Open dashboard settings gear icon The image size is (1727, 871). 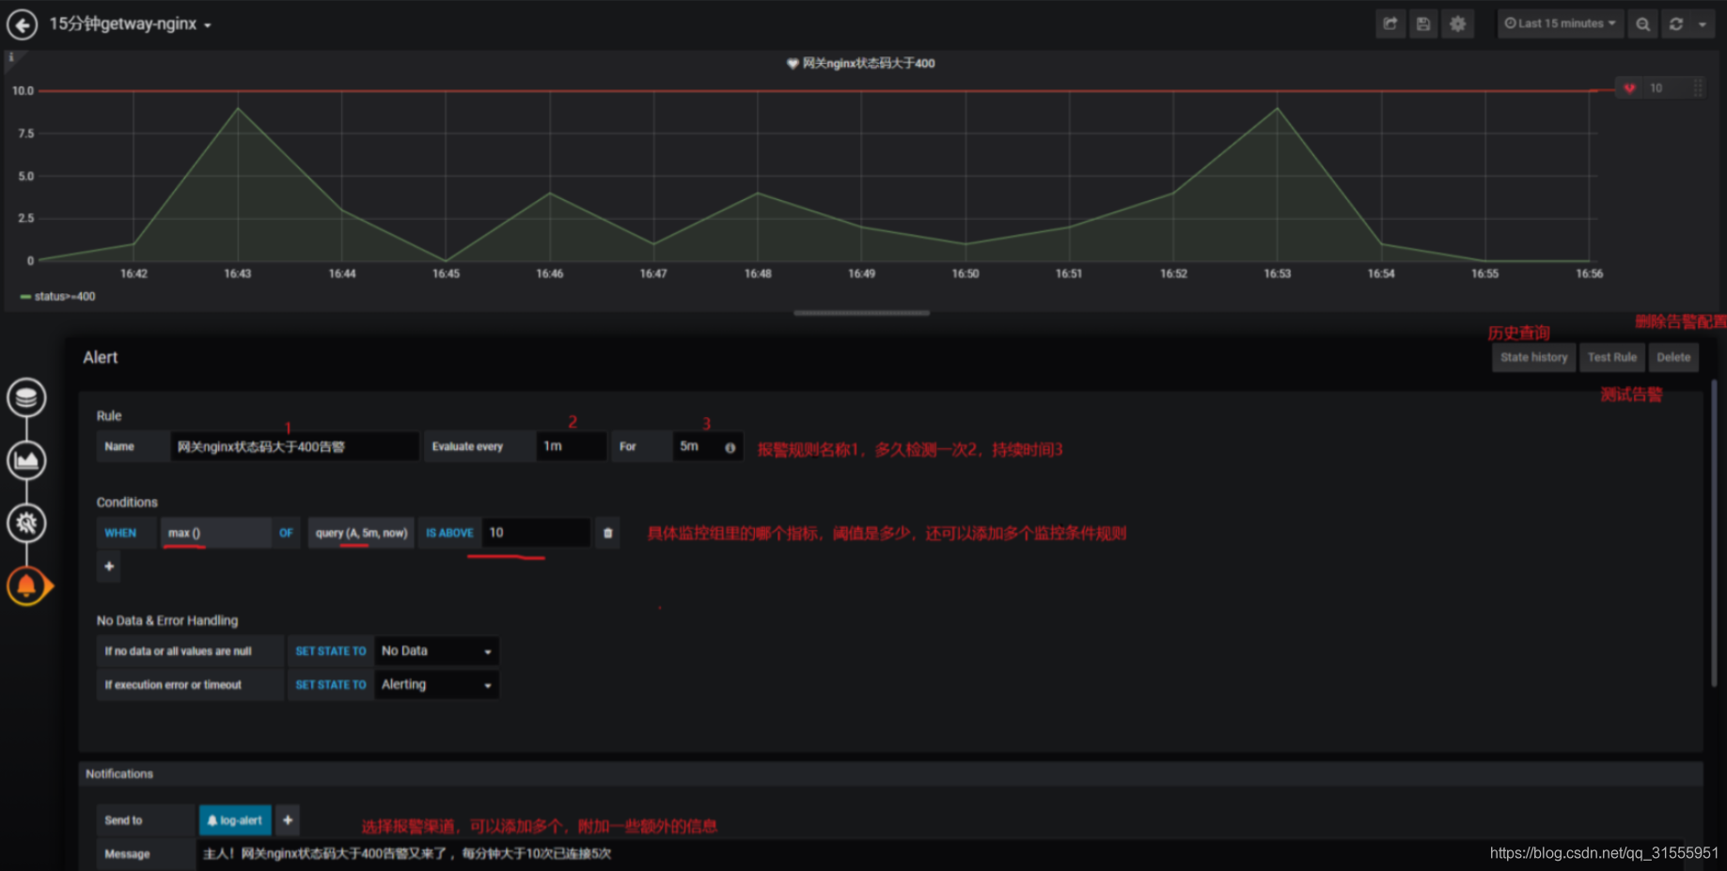click(x=1457, y=24)
